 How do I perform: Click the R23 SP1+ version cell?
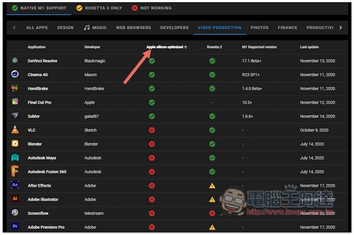pyautogui.click(x=250, y=75)
